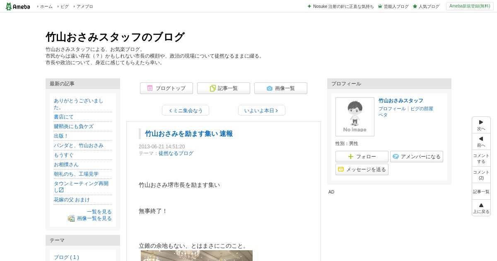Open blog title 竹山おさみスタッフのブログ
Screen dimensions: 497x261
(115, 37)
